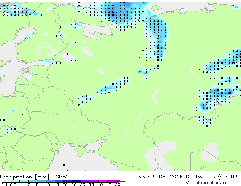Click the 'Precipitation [mm]' title text
The width and height of the screenshot is (241, 186).
[25, 177]
